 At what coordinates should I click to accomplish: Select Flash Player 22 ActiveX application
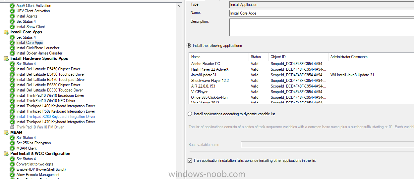[210, 69]
